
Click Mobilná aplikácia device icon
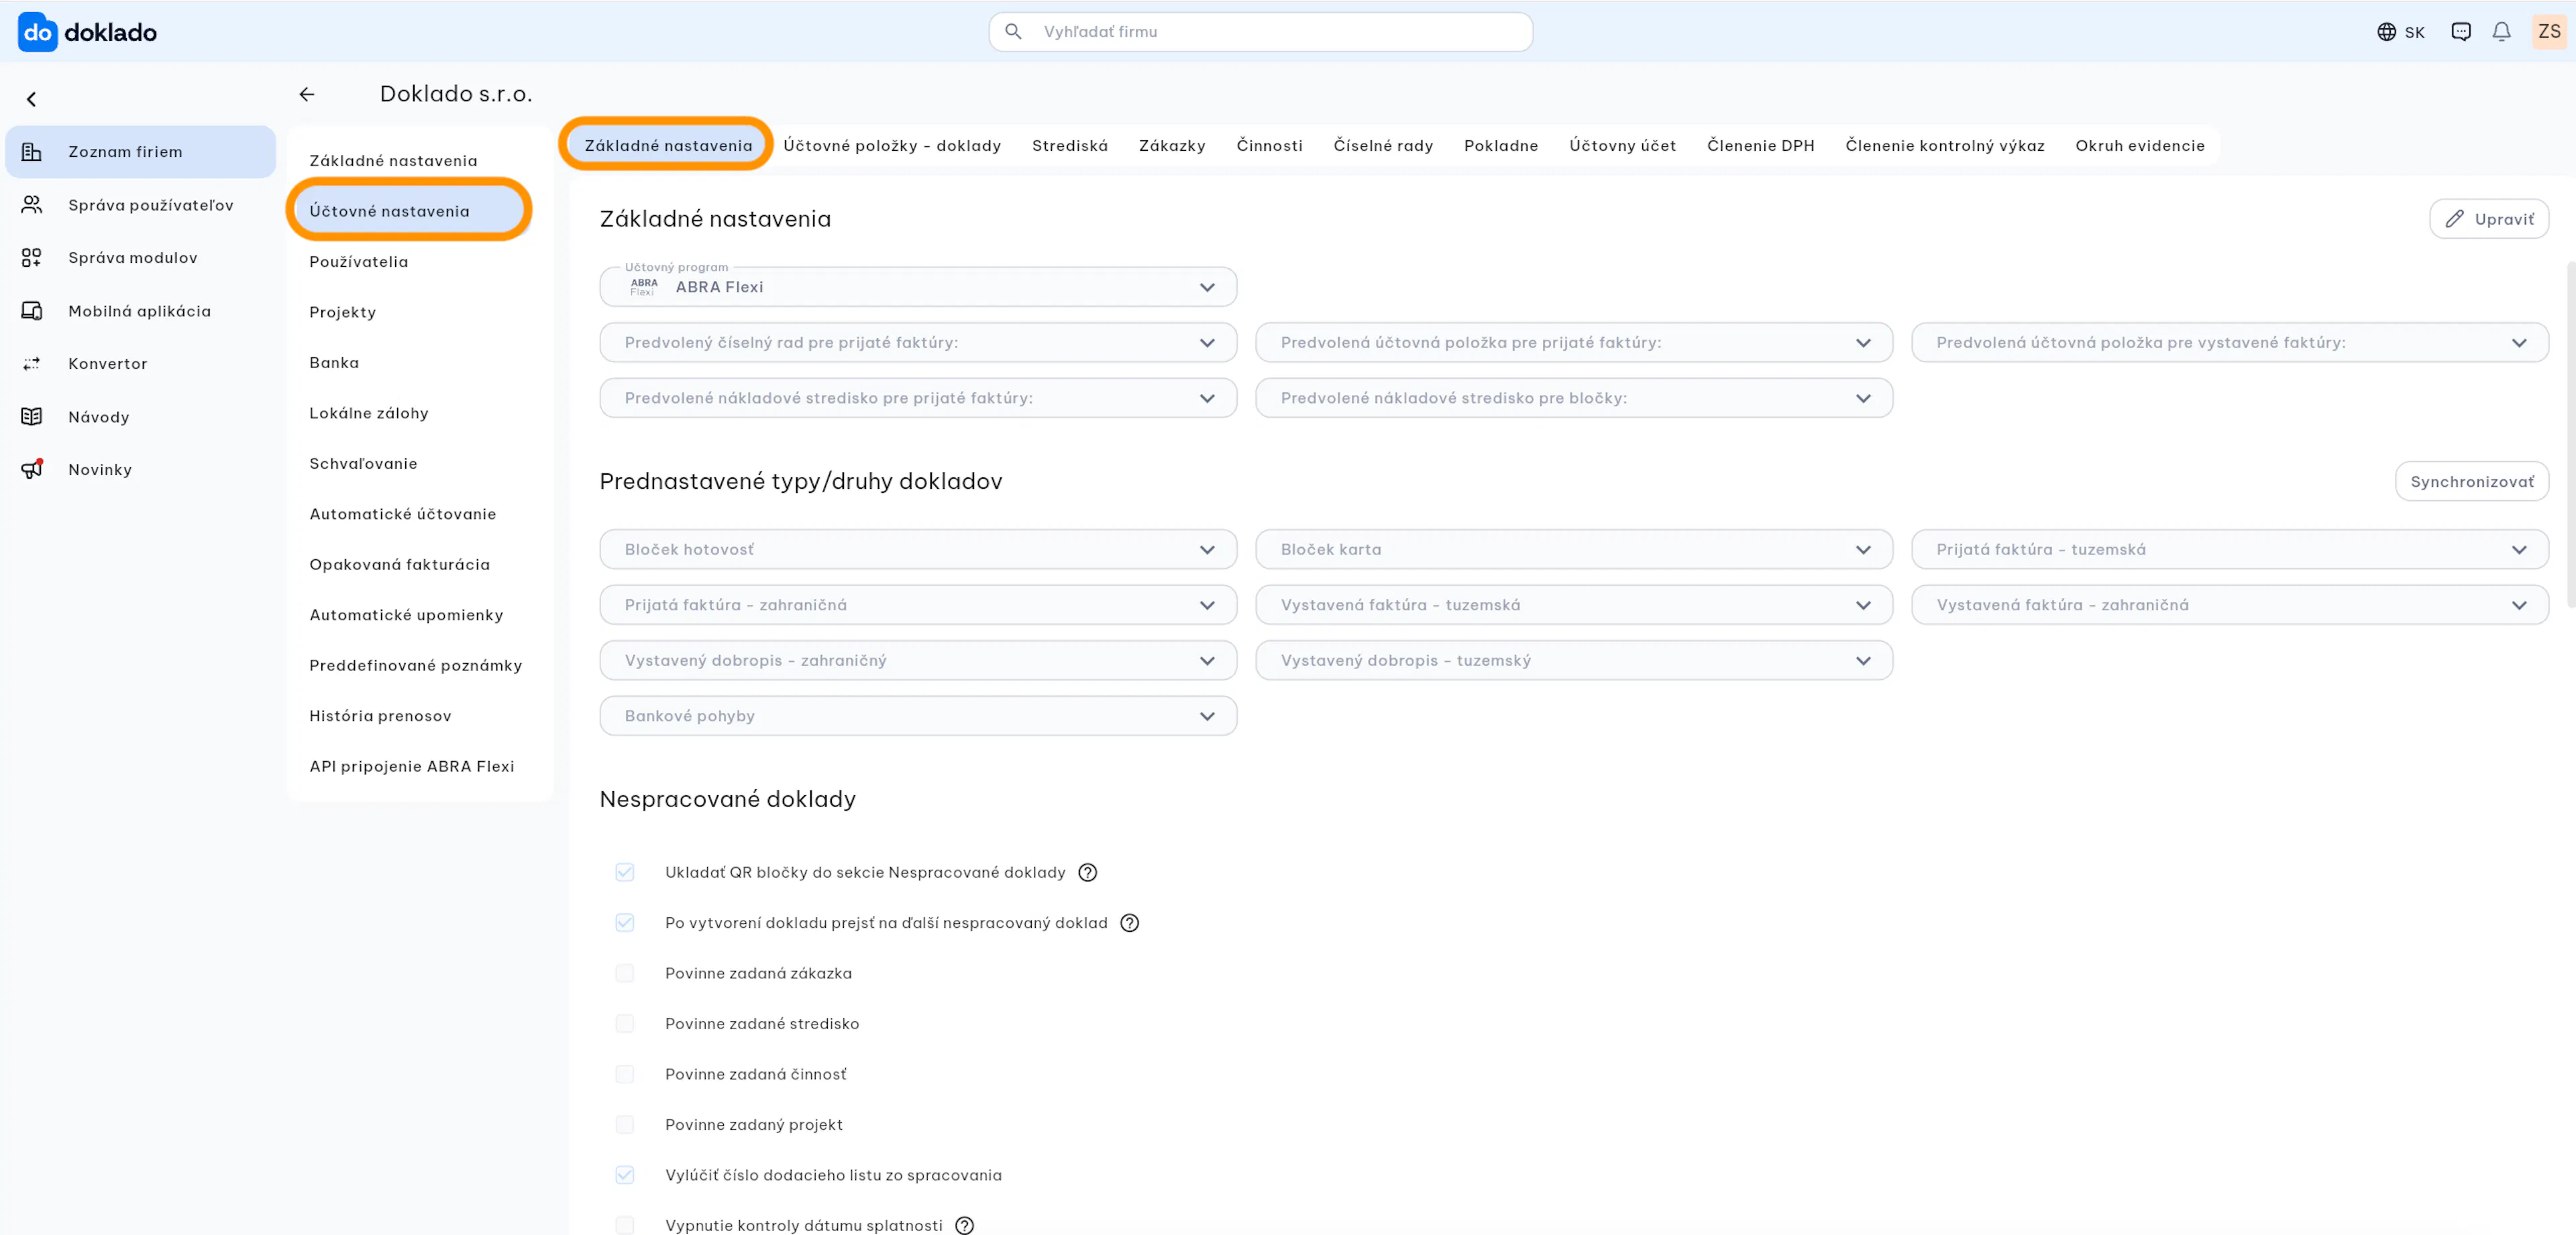pyautogui.click(x=32, y=310)
